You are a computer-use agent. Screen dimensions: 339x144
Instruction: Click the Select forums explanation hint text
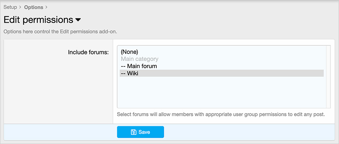(x=221, y=114)
